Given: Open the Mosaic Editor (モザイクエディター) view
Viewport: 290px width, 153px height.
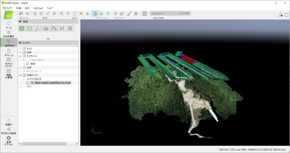Looking at the screenshot, I should pos(9,63).
